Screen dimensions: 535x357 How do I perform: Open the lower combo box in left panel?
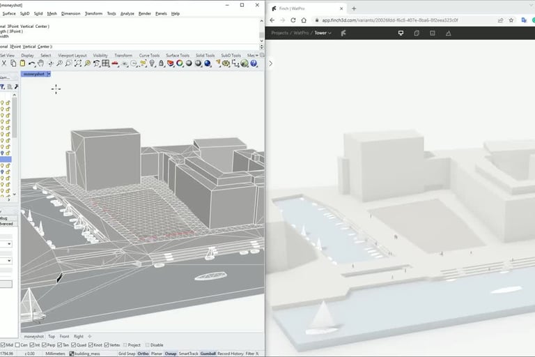(x=6, y=261)
